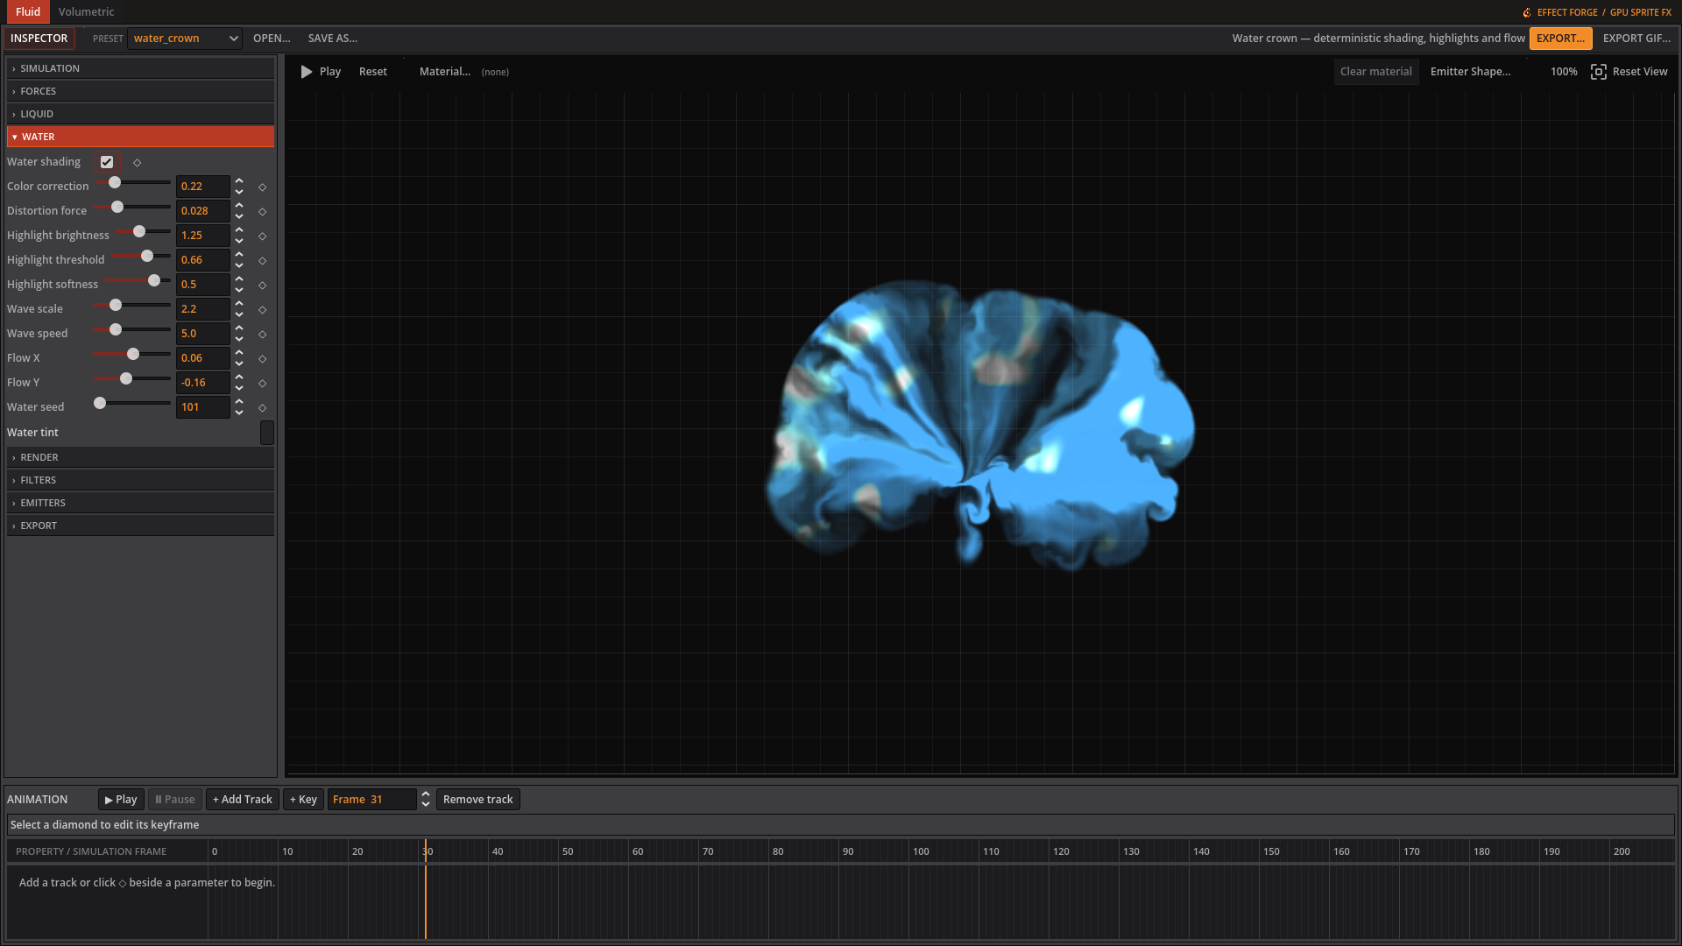The image size is (1682, 946).
Task: Click OPEN... in the preset bar
Action: pyautogui.click(x=272, y=39)
